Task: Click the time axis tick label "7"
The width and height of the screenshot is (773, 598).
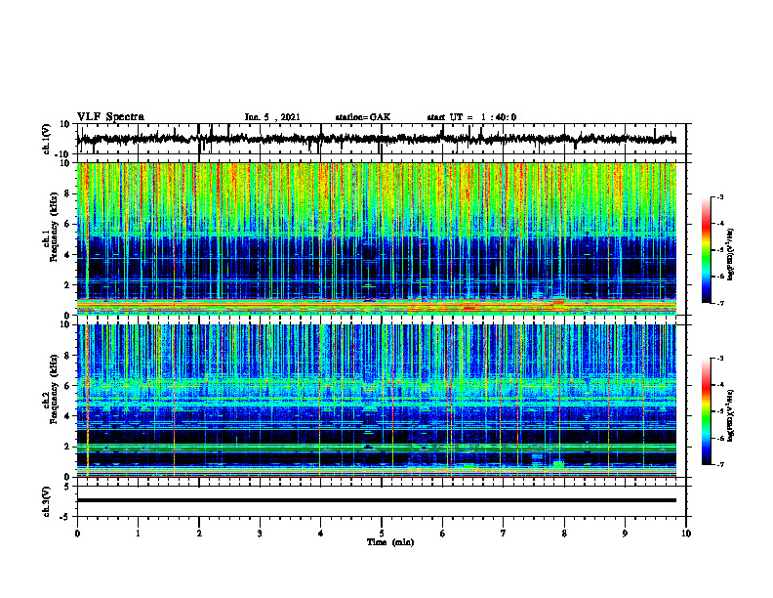Action: pos(504,534)
